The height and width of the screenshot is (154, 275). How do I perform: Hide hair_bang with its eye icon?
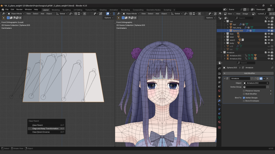click(269, 28)
